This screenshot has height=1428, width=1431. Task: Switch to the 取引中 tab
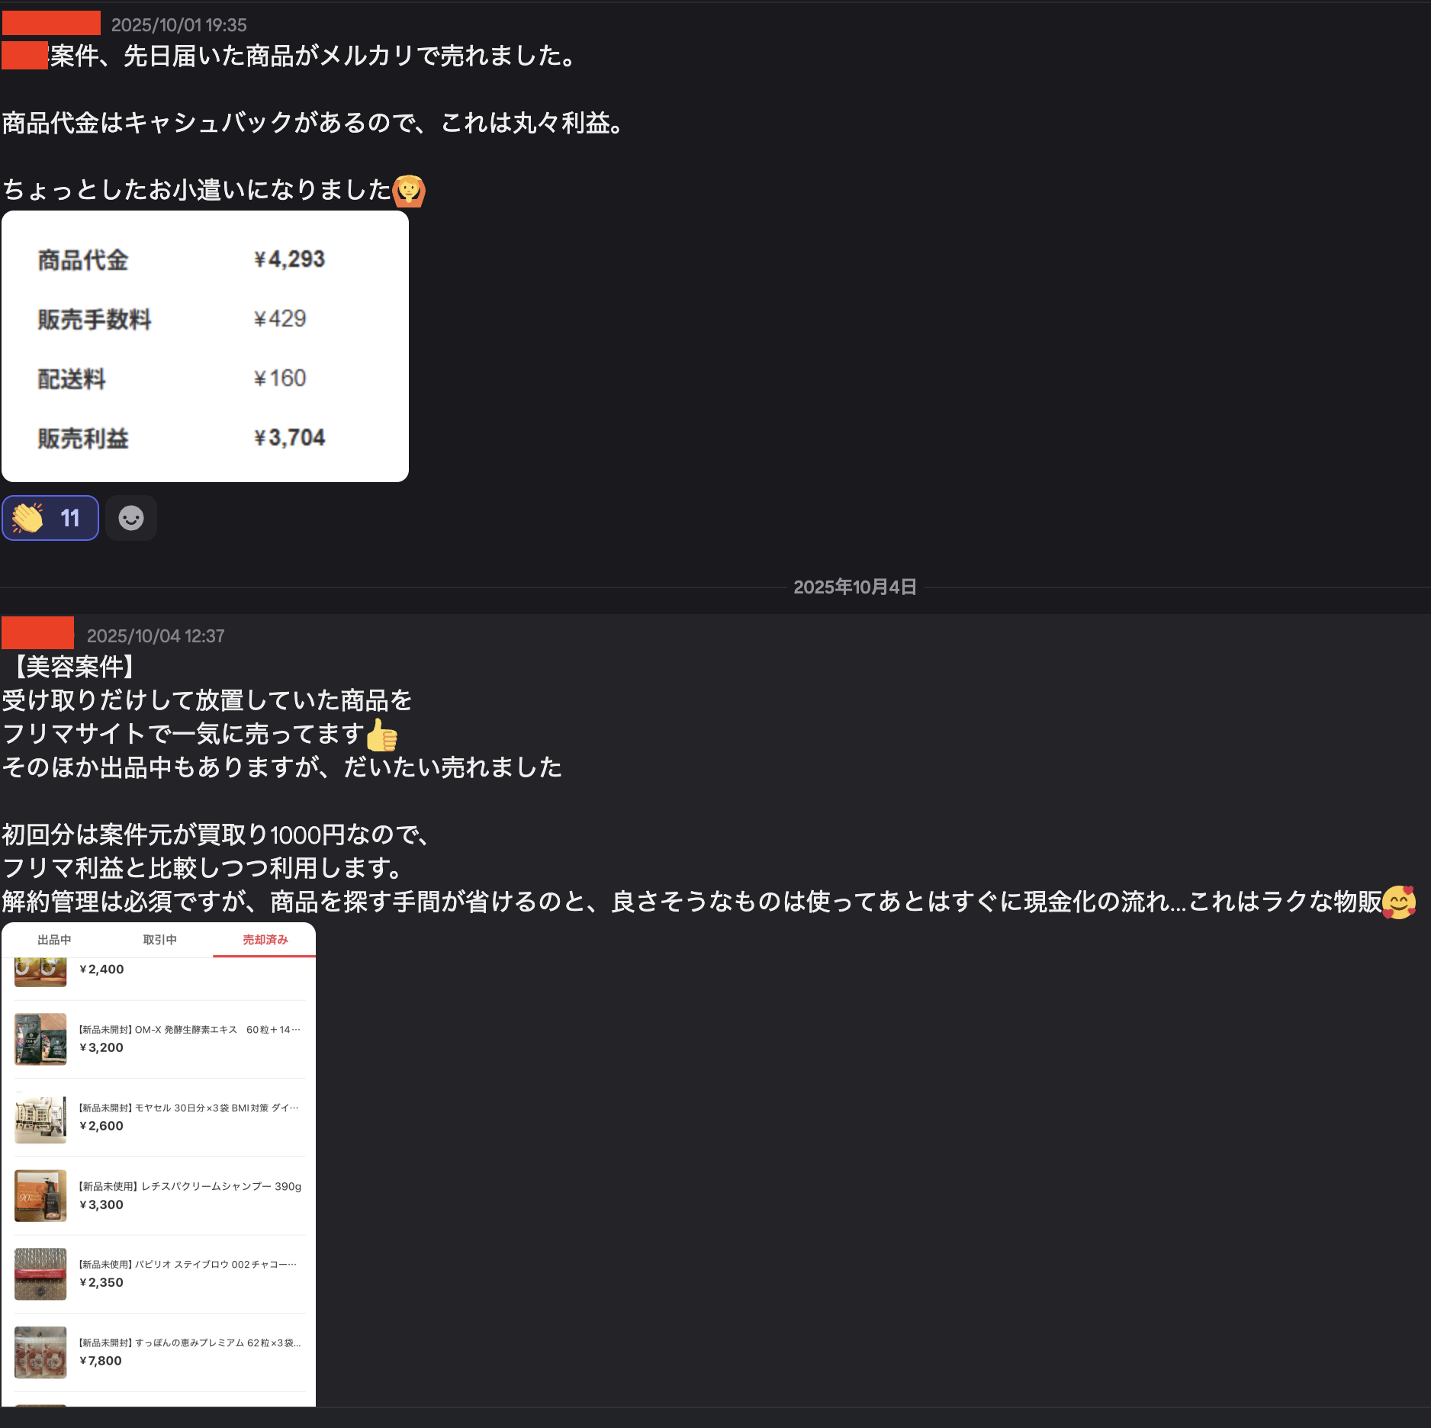click(x=159, y=940)
